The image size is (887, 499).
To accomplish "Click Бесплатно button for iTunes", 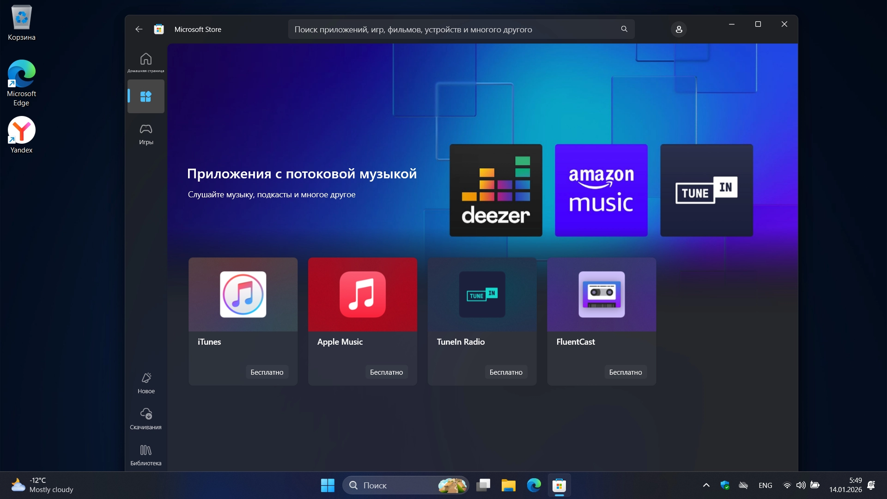I will point(267,372).
